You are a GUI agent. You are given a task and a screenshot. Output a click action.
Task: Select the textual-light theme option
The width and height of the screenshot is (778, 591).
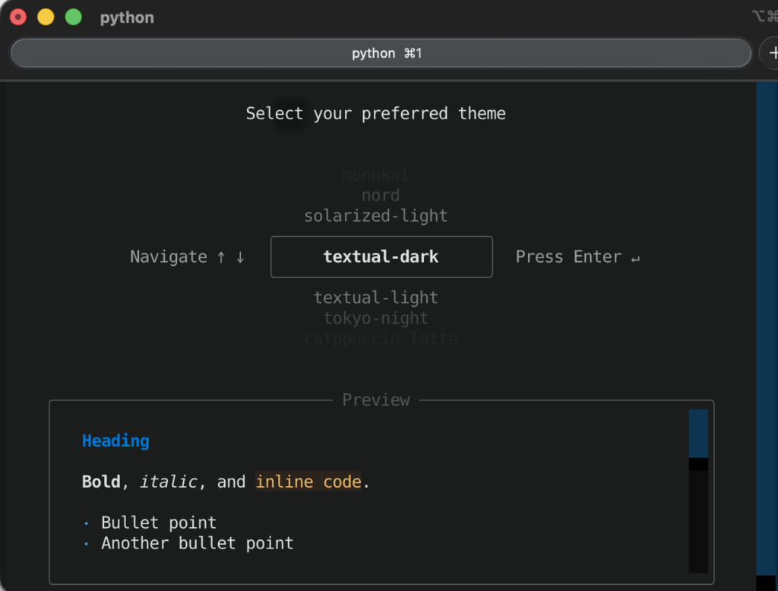click(375, 298)
